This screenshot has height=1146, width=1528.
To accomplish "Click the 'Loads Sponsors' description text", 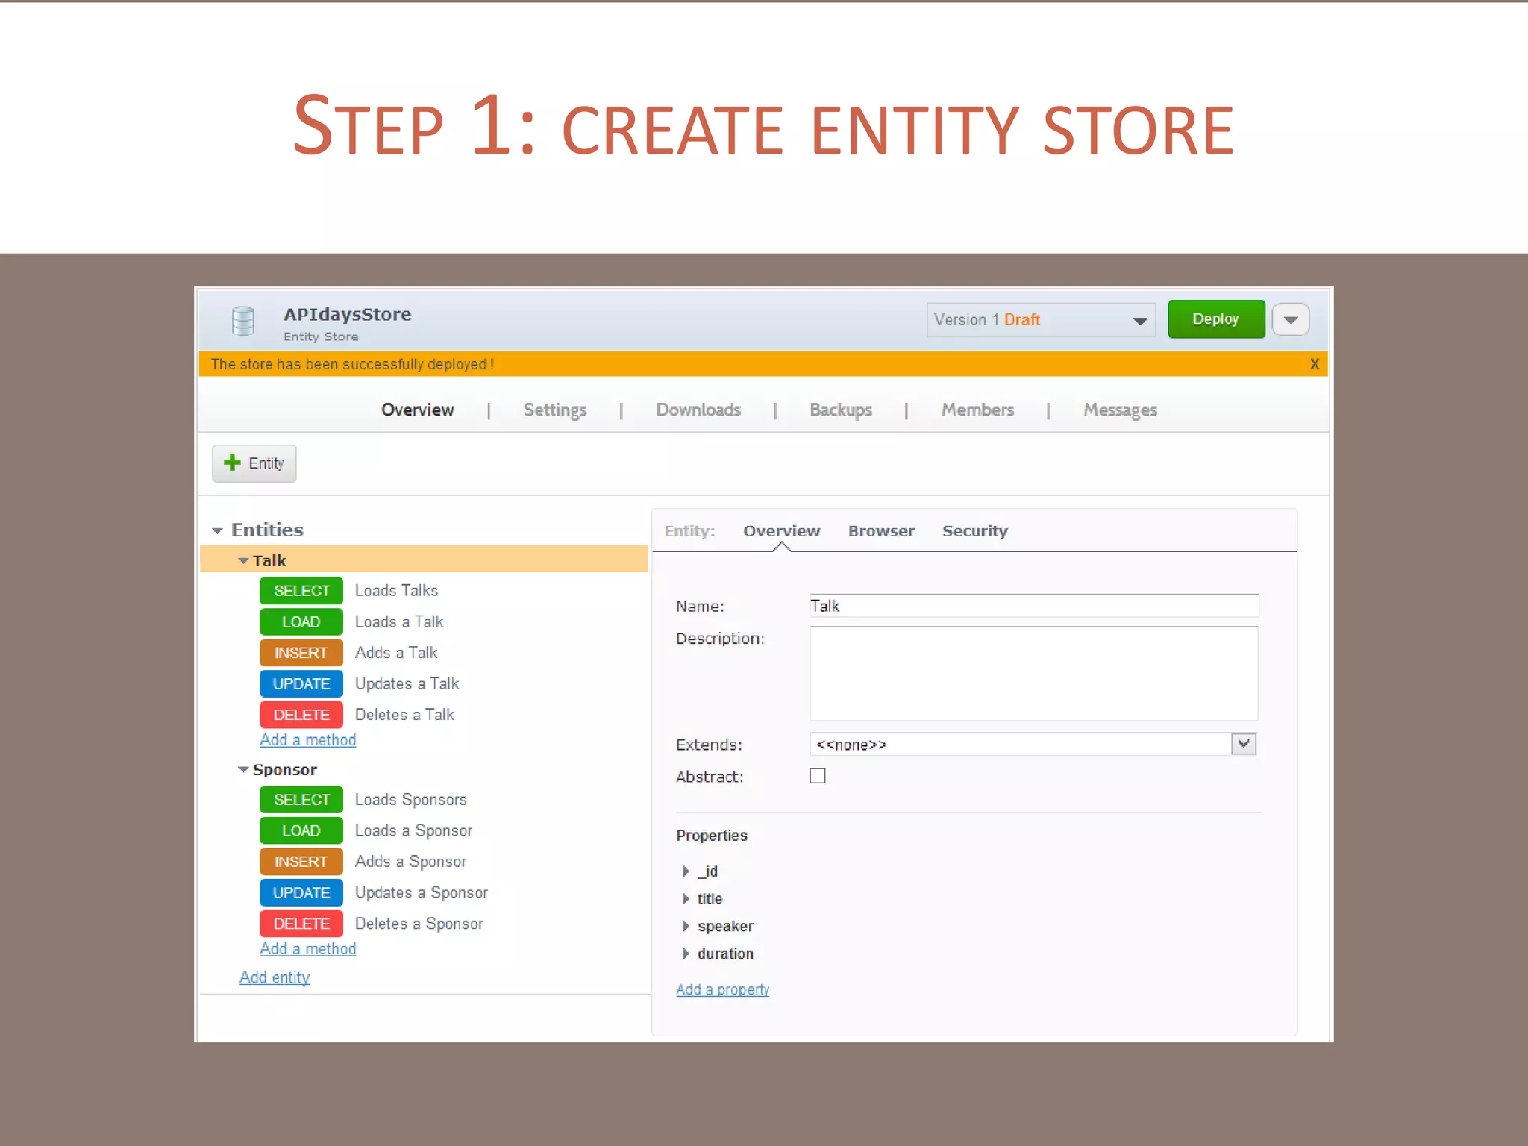I will pyautogui.click(x=410, y=800).
